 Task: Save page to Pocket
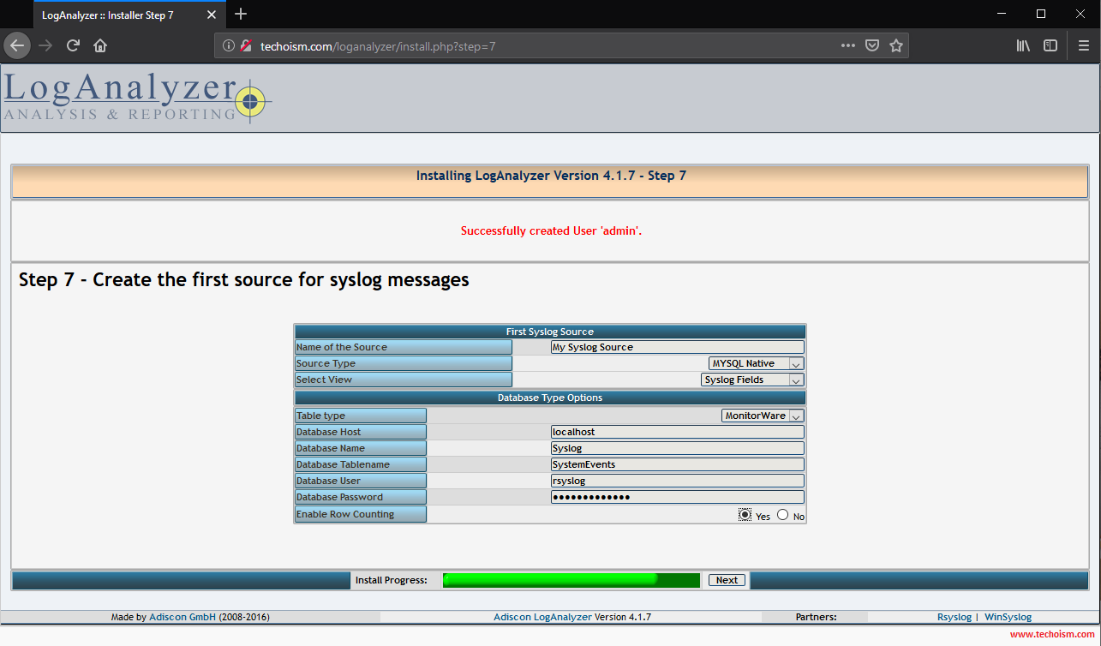tap(872, 46)
